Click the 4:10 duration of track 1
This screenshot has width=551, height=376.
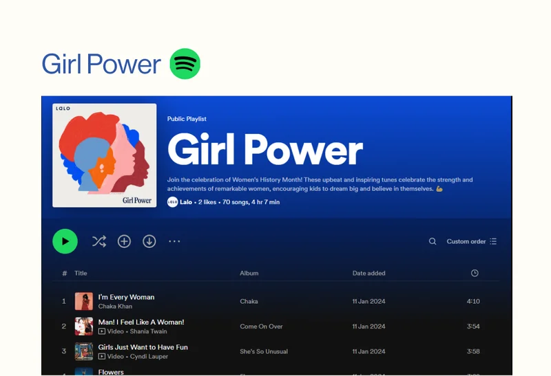coord(473,301)
